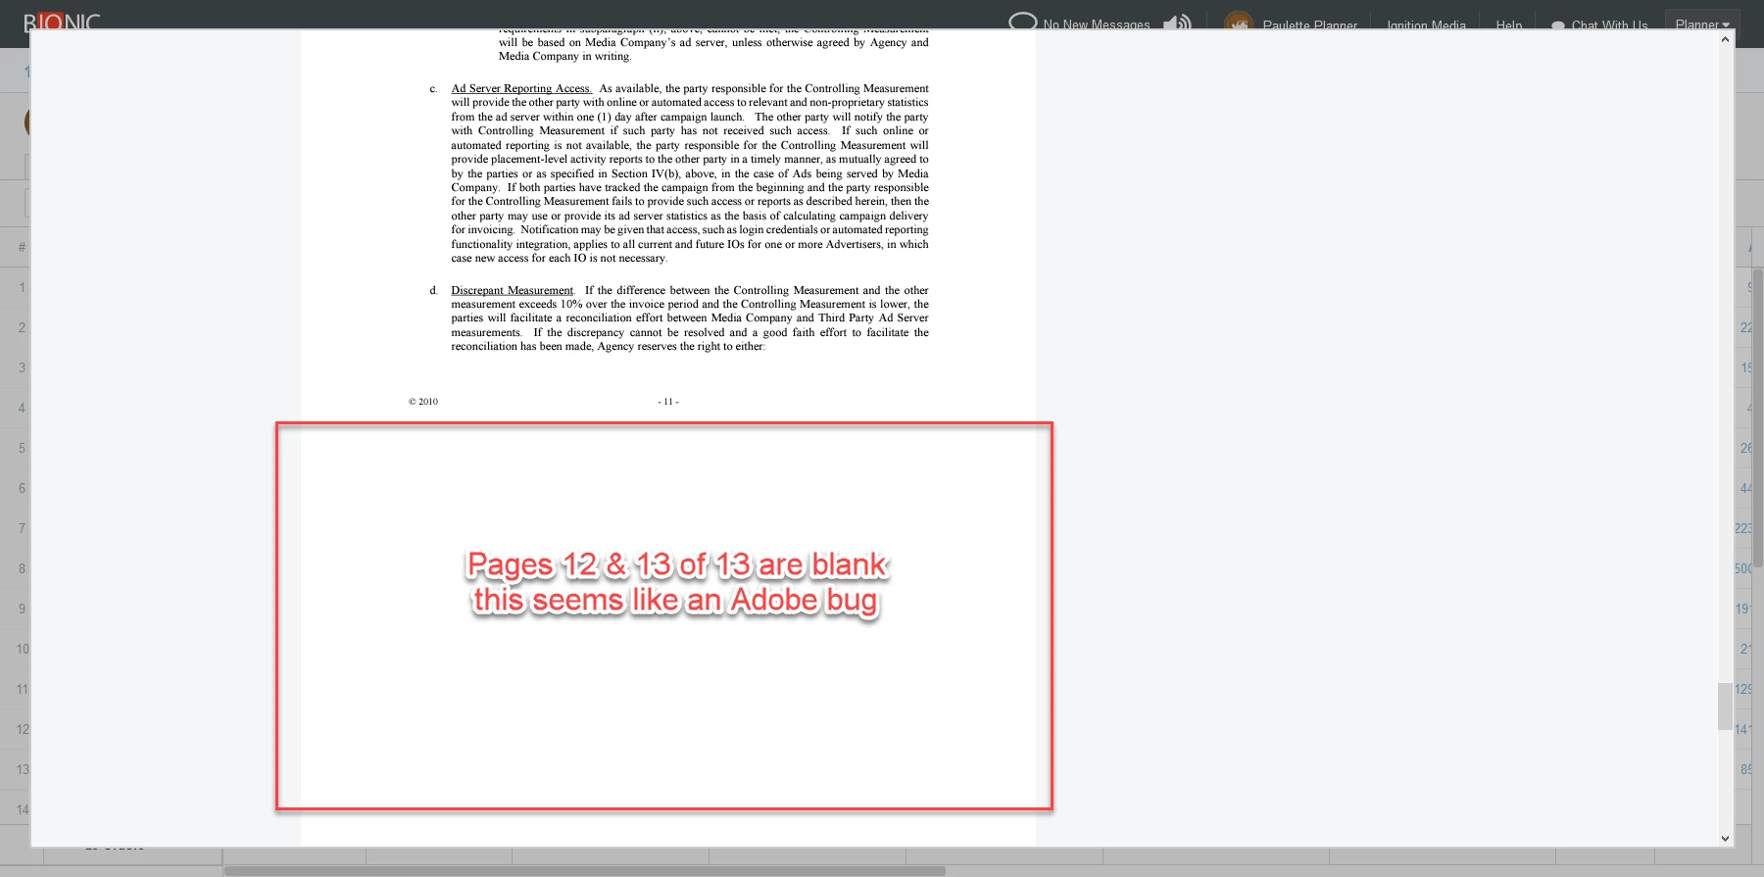Click the Chat With Us bubble icon
The height and width of the screenshot is (877, 1764).
pyautogui.click(x=1558, y=25)
